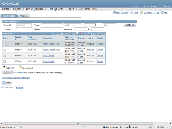Click horizontal scrollbar left arrow

pyautogui.click(x=1, y=124)
